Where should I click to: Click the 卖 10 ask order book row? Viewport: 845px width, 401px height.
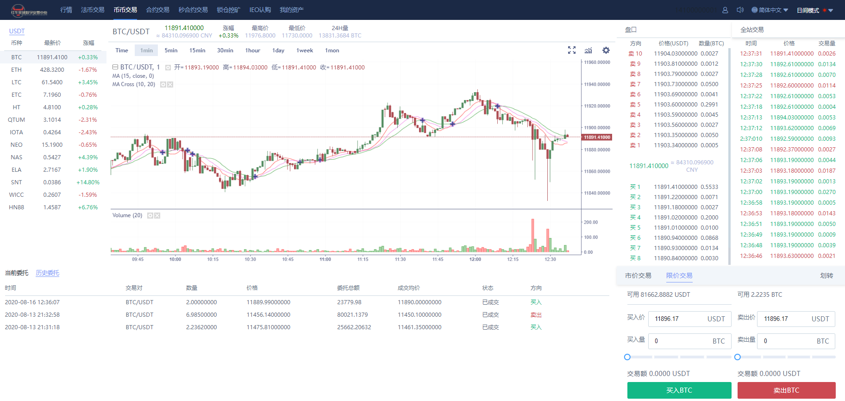pos(674,54)
